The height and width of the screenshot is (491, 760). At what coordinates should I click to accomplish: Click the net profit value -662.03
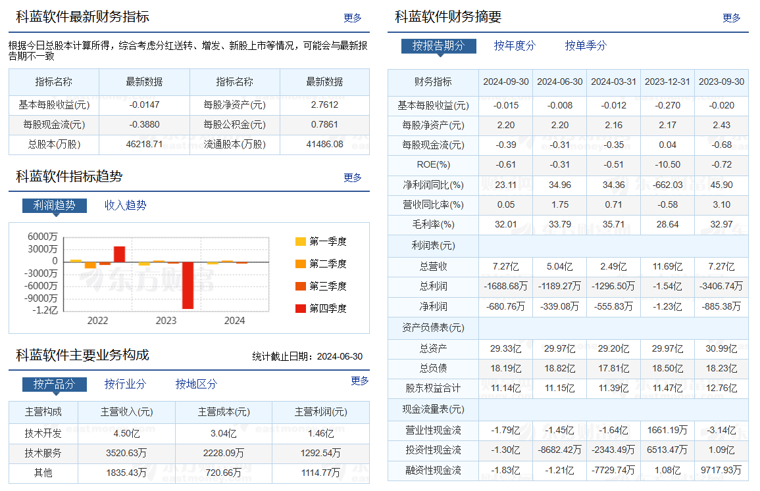click(667, 185)
